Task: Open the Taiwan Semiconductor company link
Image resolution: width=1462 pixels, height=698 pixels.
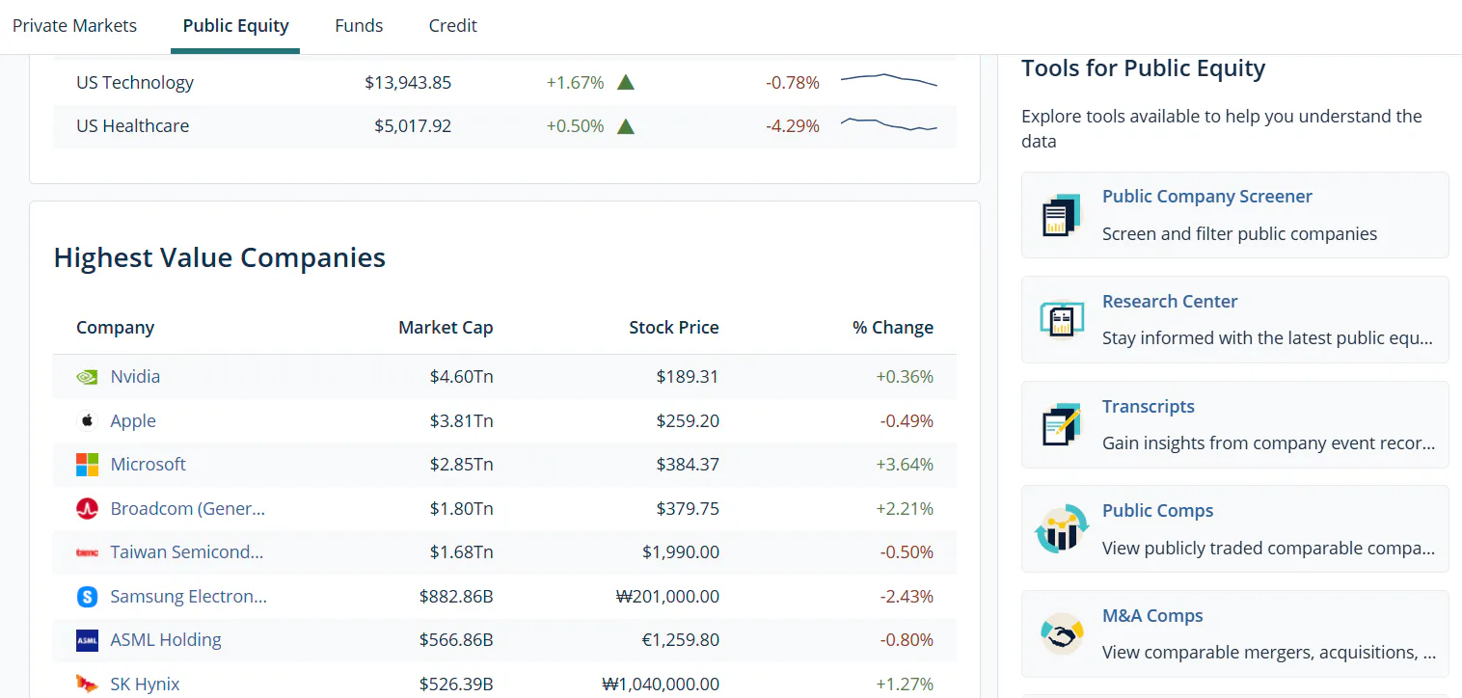Action: [x=187, y=552]
